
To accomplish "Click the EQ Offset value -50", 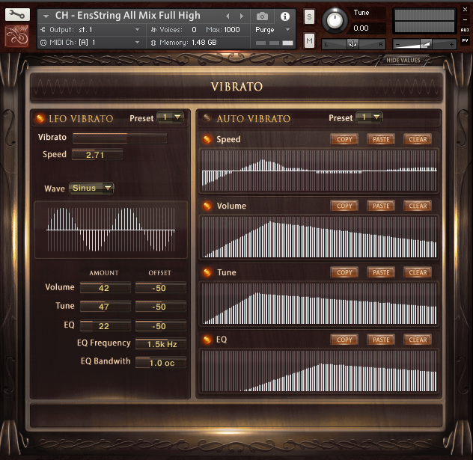I will [160, 326].
